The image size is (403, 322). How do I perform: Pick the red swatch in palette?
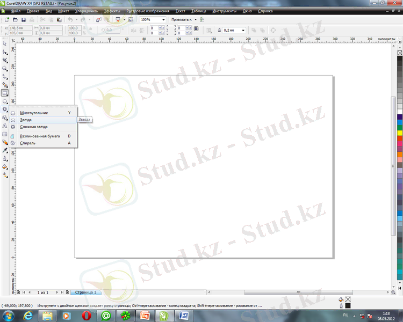pos(400,138)
